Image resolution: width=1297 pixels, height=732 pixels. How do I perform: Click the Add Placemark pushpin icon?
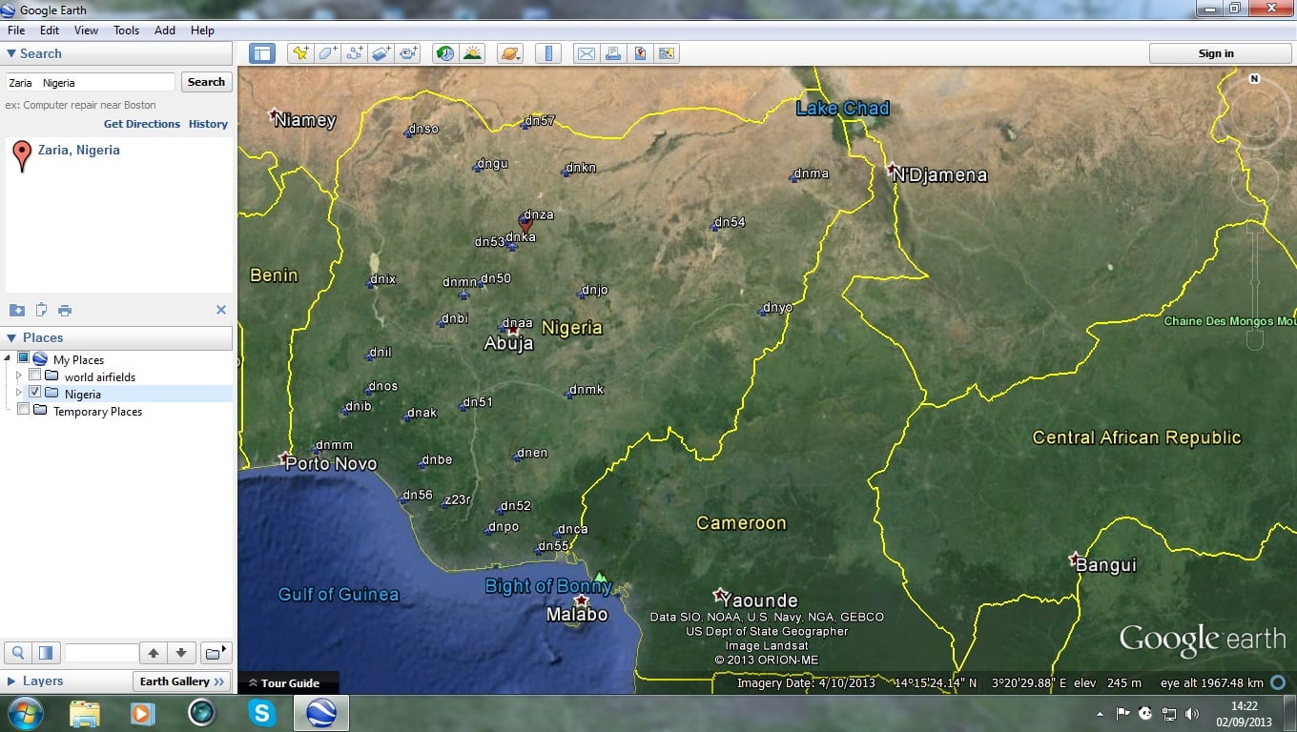pos(300,53)
